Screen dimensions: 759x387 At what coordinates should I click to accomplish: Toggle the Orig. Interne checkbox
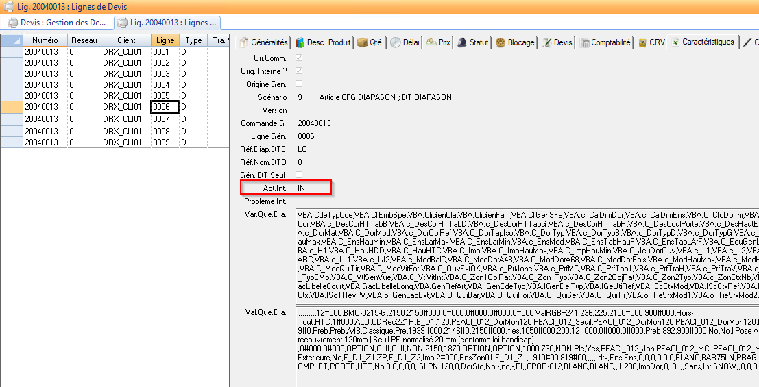click(x=298, y=71)
